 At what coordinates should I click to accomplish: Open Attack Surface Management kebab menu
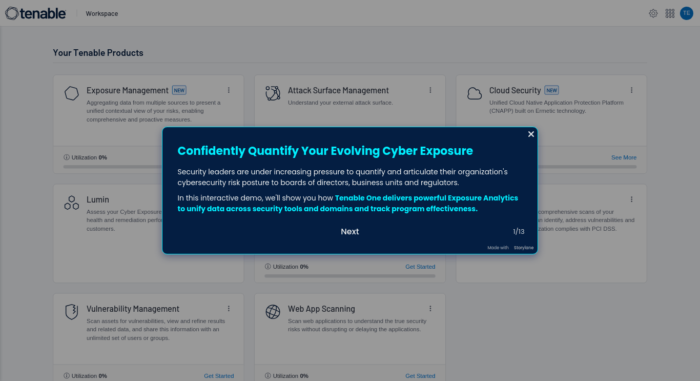tap(430, 90)
